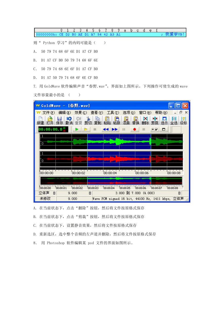The width and height of the screenshot is (221, 313).
Task: Close the inner 春野.wav document window
Action: point(186,112)
